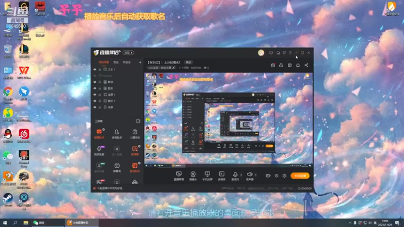The width and height of the screenshot is (404, 227).
Task: Open the Windows Start menu
Action: 5,222
